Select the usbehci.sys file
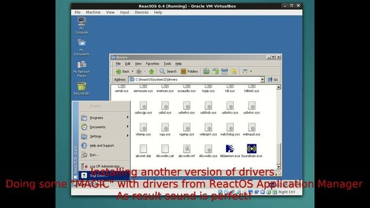The height and width of the screenshot is (208, 370). (x=186, y=107)
